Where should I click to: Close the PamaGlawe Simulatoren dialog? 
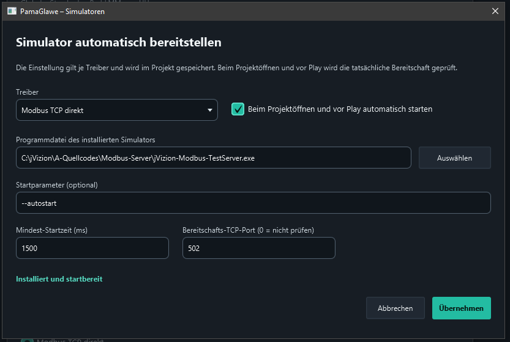pos(495,12)
